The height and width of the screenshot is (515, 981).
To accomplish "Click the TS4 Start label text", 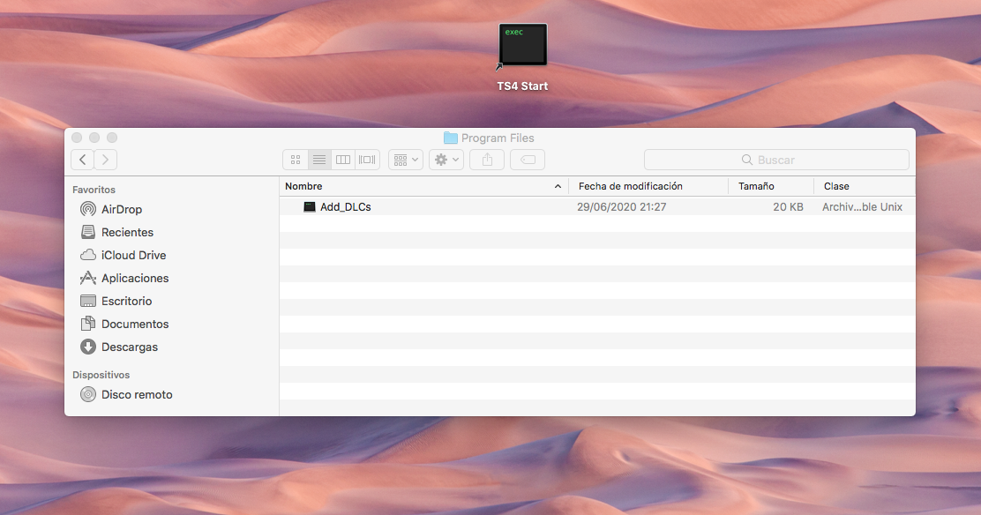I will (522, 86).
